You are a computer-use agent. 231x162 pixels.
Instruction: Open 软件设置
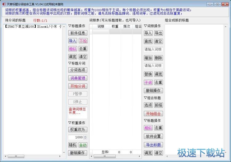(153, 136)
